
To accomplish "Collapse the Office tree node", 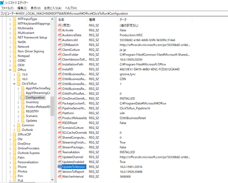I will (x=10, y=70).
